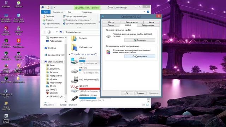Close the Свойства: OS (C:) dialog
This screenshot has height=127, width=226.
pos(159,16)
